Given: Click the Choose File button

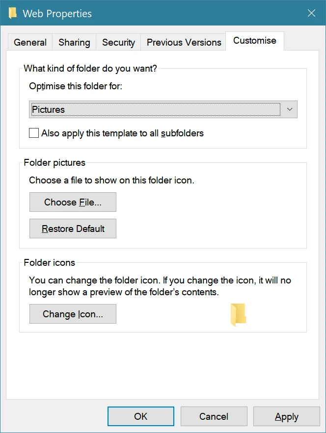Looking at the screenshot, I should coord(73,202).
